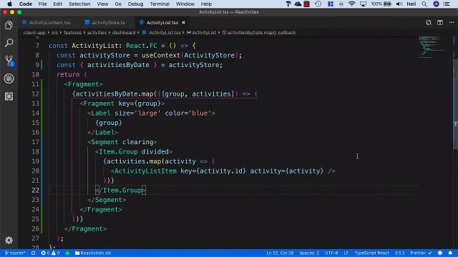Open Source Control view with badge
Screen dimensions: 458x257
[x=9, y=61]
